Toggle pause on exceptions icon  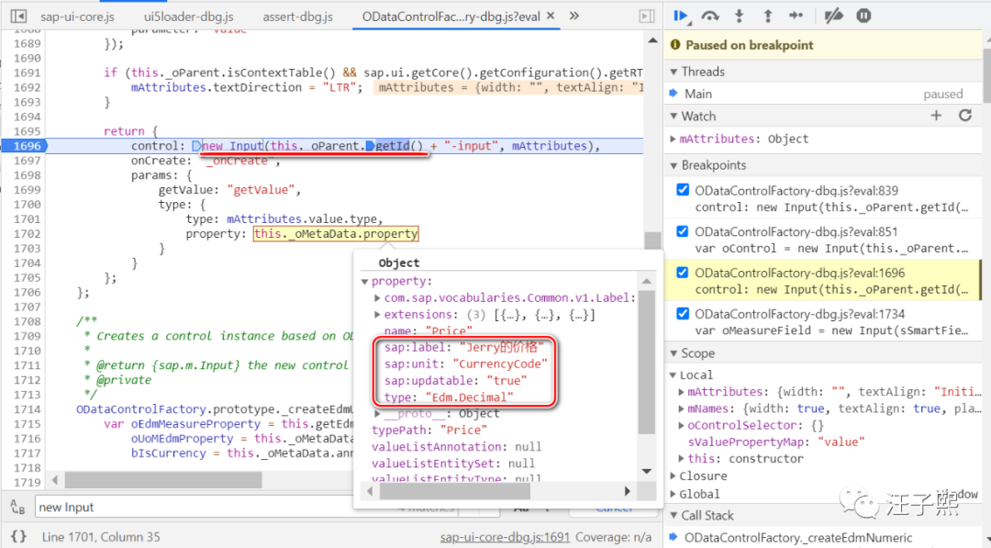(863, 17)
